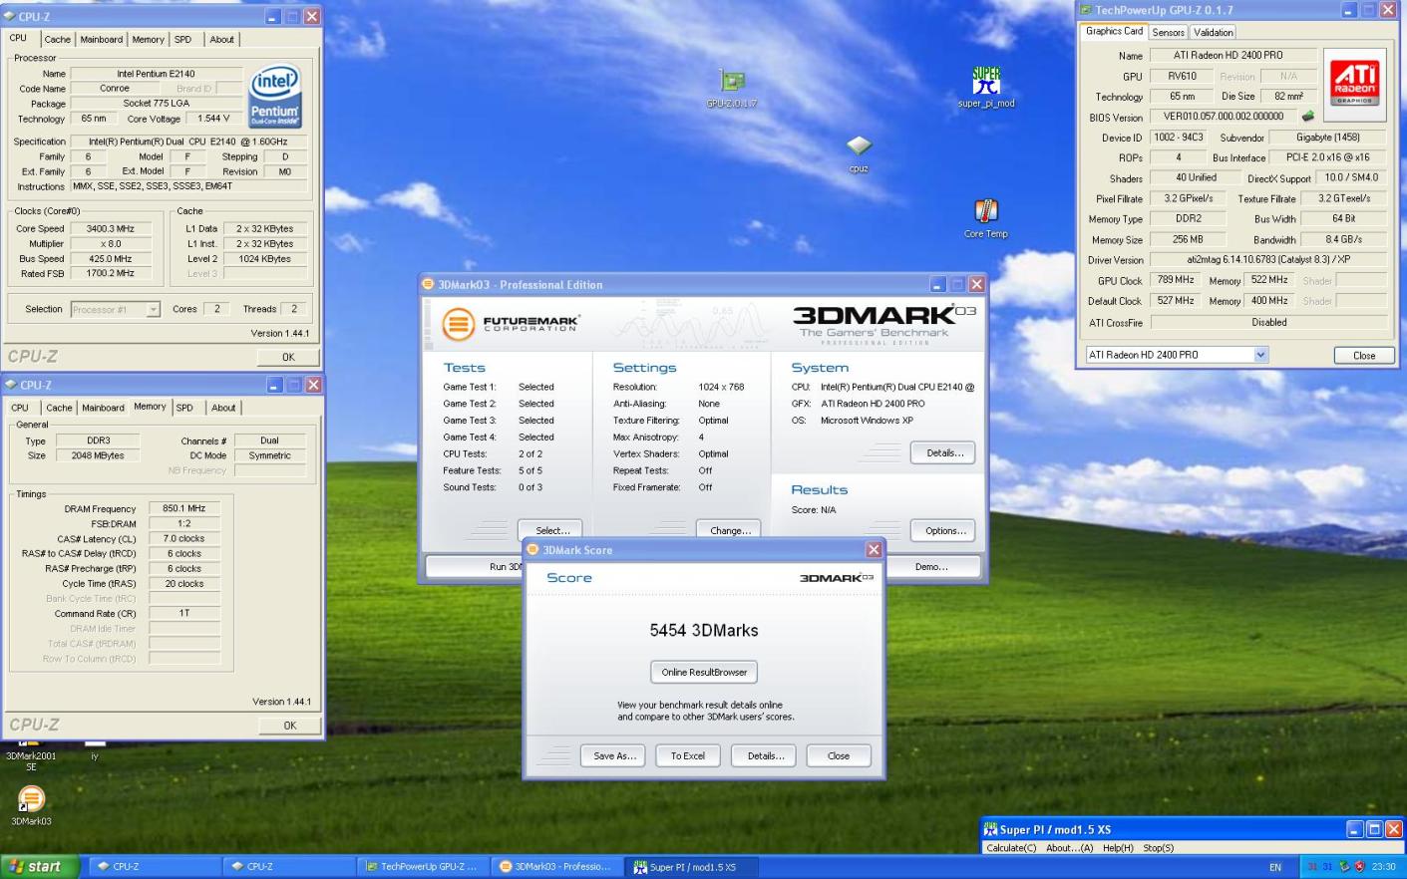Click OK in top CPU-Z window
Viewport: 1407px width, 879px height.
288,357
